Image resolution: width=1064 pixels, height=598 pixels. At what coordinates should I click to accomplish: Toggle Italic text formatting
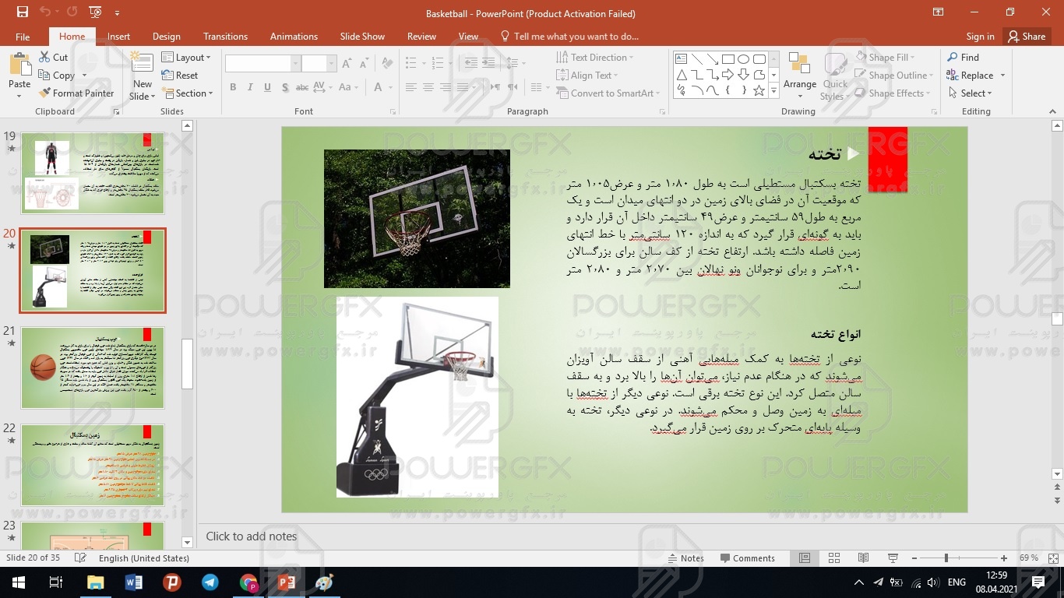coord(250,87)
